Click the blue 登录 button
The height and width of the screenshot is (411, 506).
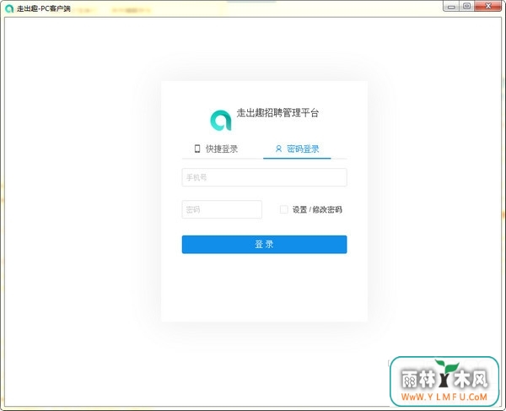[264, 245]
